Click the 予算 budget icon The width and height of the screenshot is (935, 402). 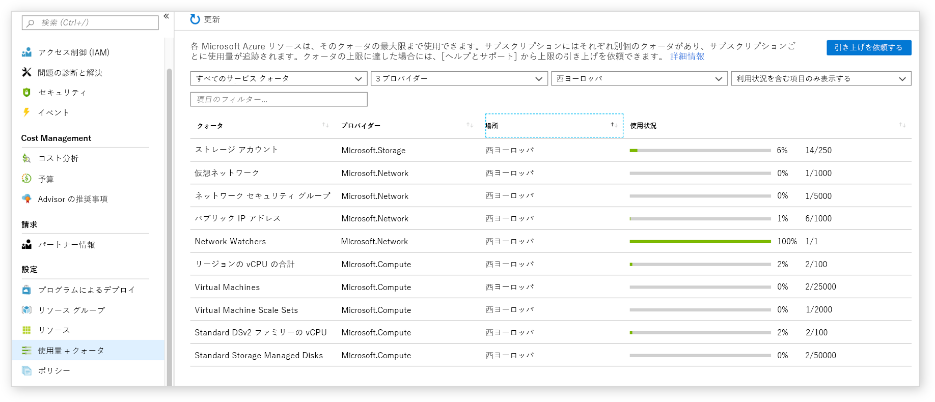pyautogui.click(x=27, y=178)
